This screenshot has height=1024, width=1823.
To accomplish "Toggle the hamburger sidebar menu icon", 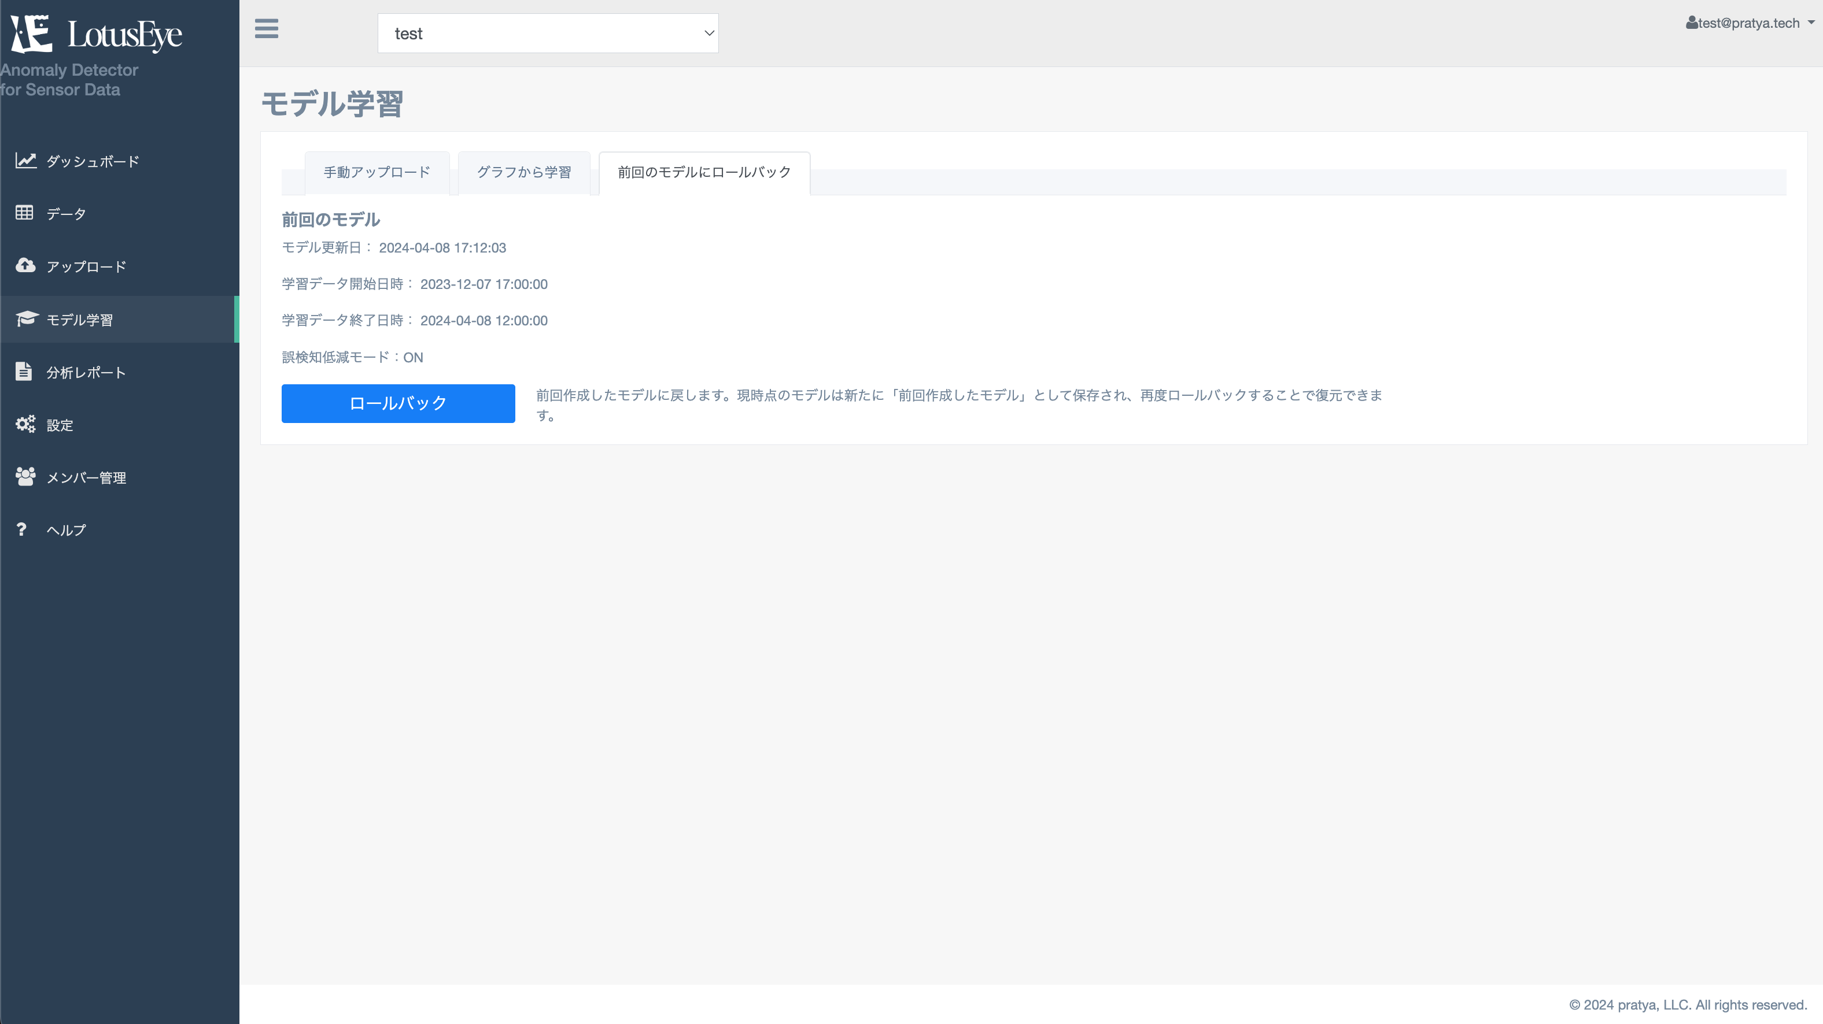I will (266, 29).
